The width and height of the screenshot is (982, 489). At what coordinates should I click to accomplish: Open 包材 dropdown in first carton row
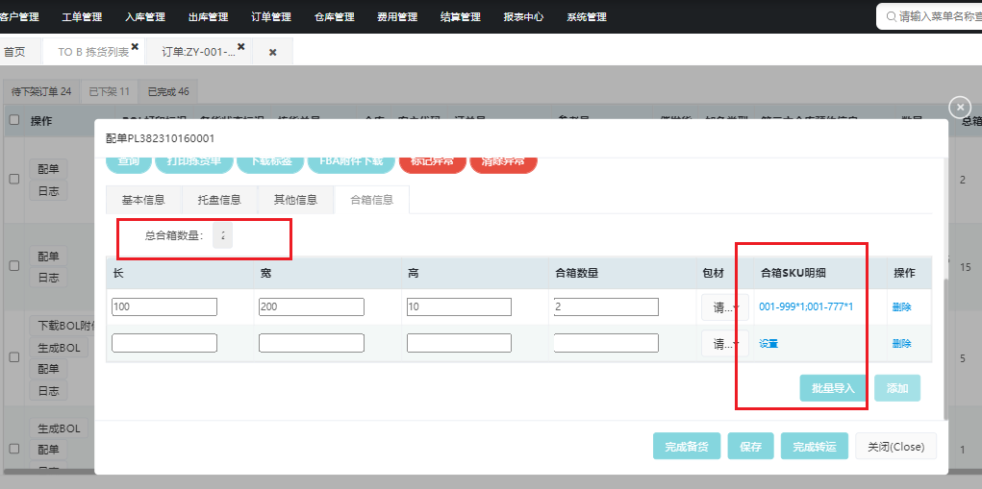coord(724,307)
